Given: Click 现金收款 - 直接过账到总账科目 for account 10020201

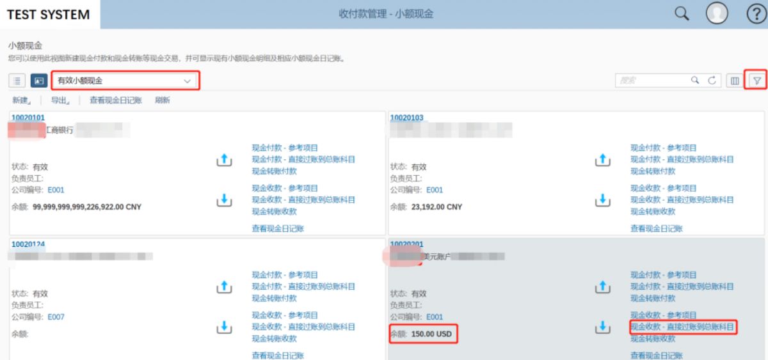Looking at the screenshot, I should coord(682,327).
